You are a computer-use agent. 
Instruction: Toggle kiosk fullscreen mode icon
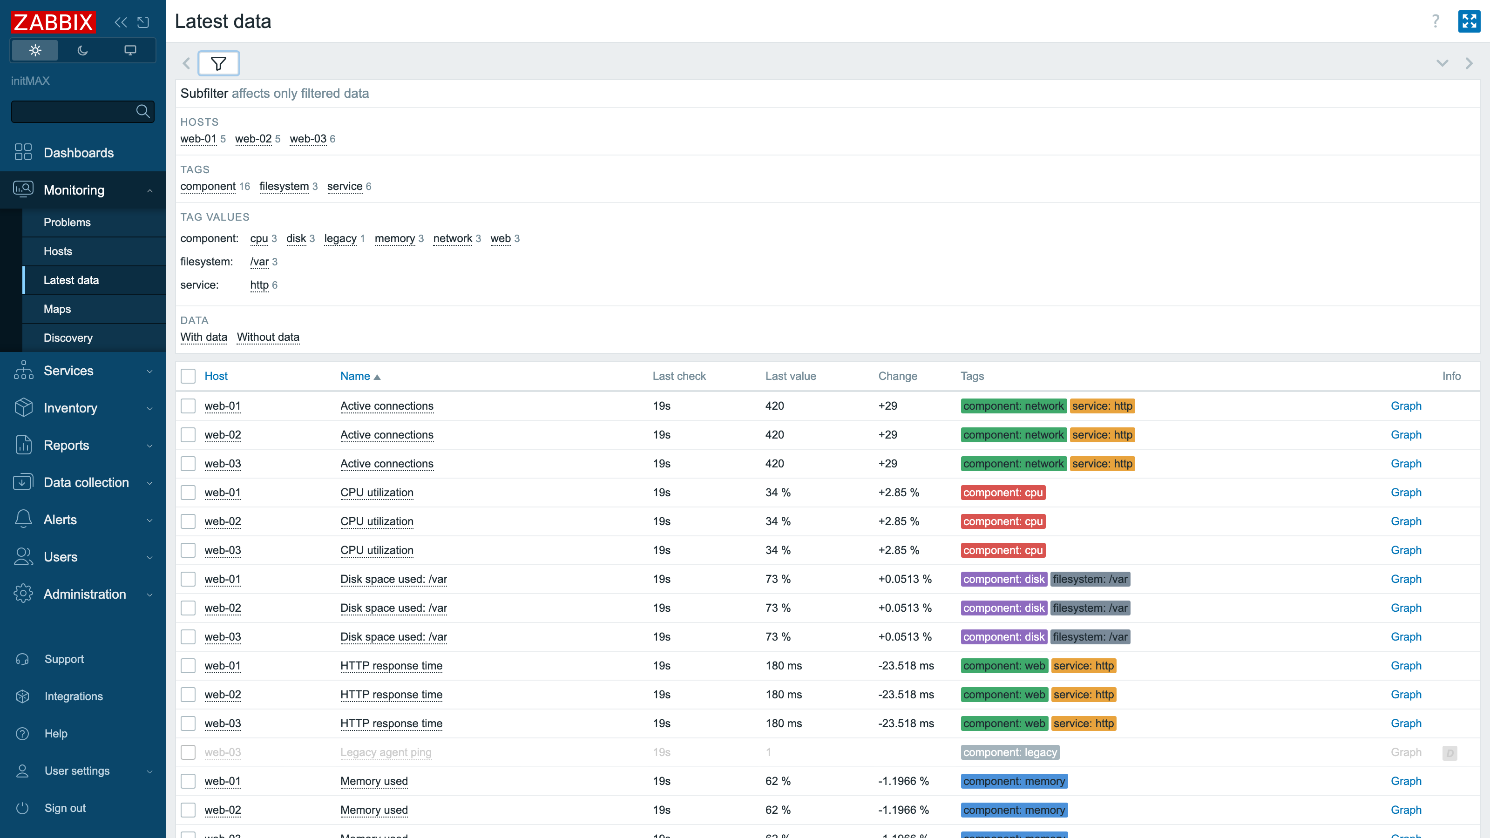click(x=1469, y=21)
